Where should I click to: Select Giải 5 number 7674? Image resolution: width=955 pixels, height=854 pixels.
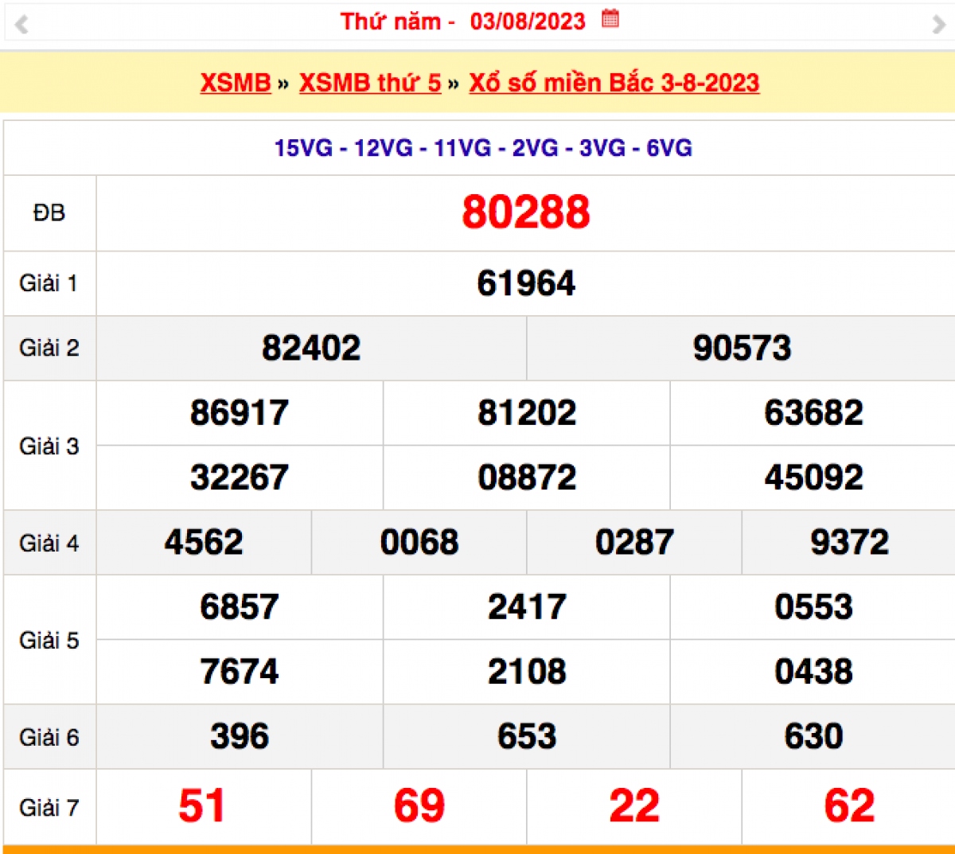[240, 672]
